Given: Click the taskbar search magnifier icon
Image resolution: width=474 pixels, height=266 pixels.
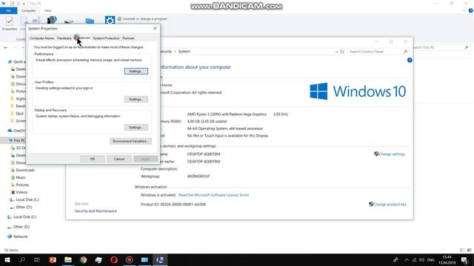Looking at the screenshot, I should (22, 259).
